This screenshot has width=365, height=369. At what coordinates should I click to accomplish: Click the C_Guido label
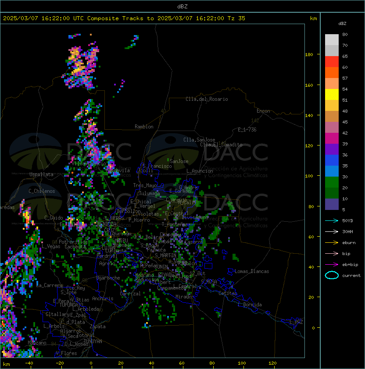(x=54, y=218)
